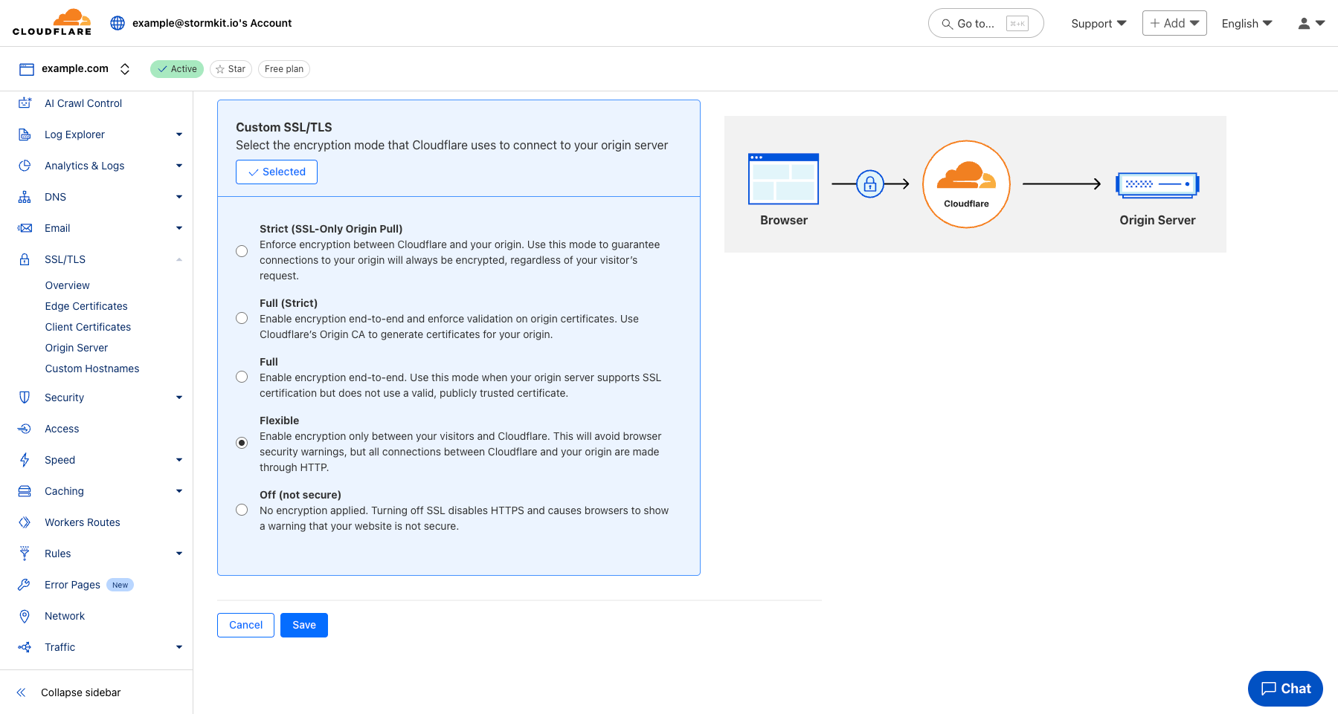This screenshot has width=1338, height=714.
Task: Collapse the Analytics & Logs section
Action: click(x=178, y=165)
